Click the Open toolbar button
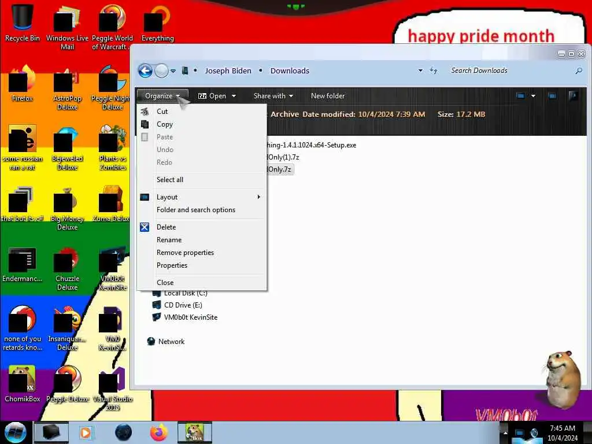Screen dimensions: 592x444 (x=212, y=96)
